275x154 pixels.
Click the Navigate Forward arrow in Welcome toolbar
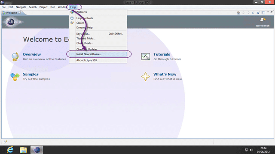click(248, 12)
